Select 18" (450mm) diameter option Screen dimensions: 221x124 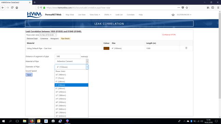click(71, 102)
